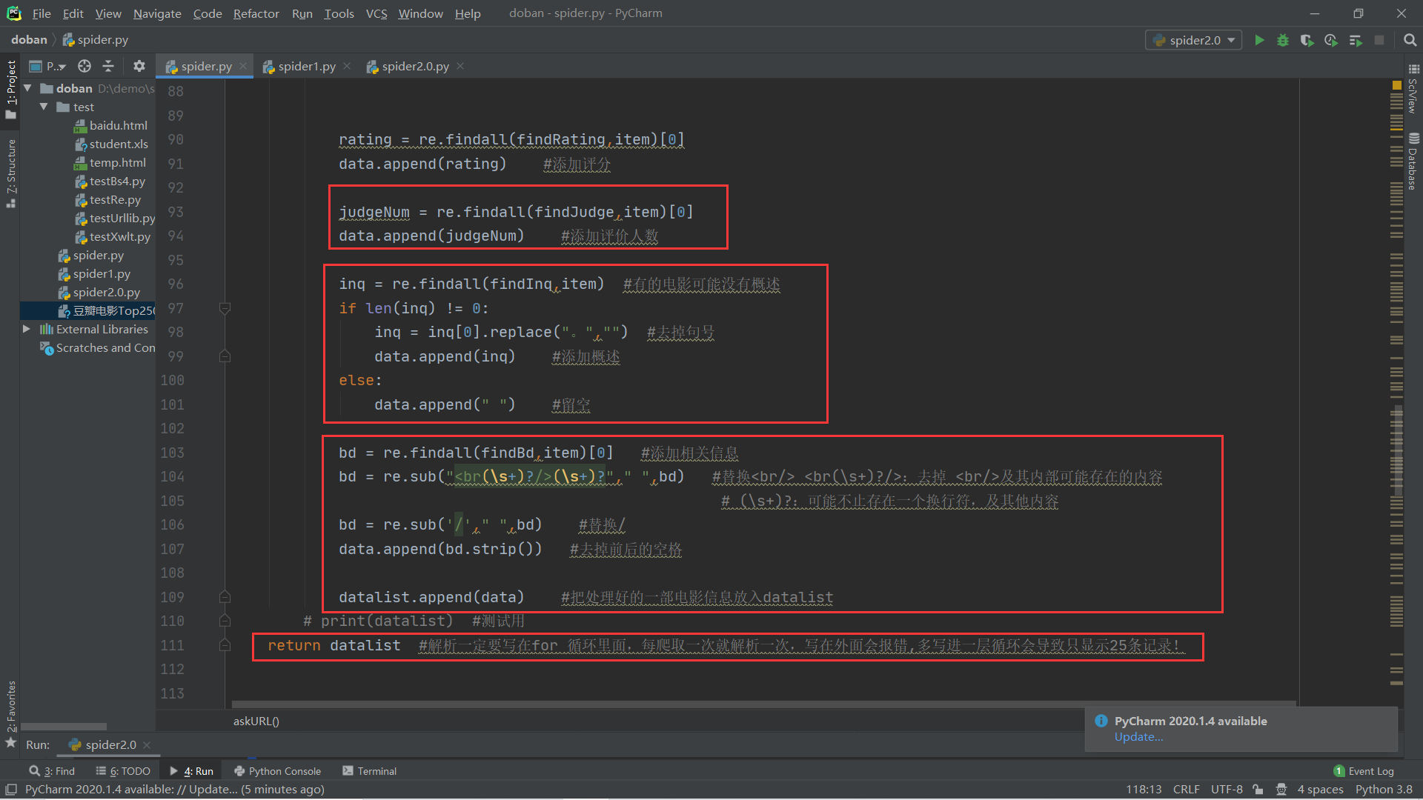The image size is (1423, 800).
Task: Start debugging with the bug icon
Action: [x=1283, y=40]
